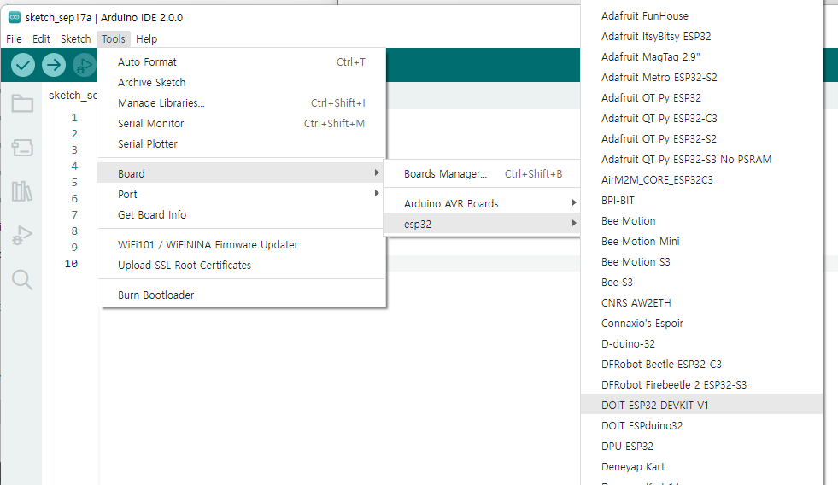Select Adafruit QT Py ESP32 board
This screenshot has height=485, width=838.
(701, 97)
